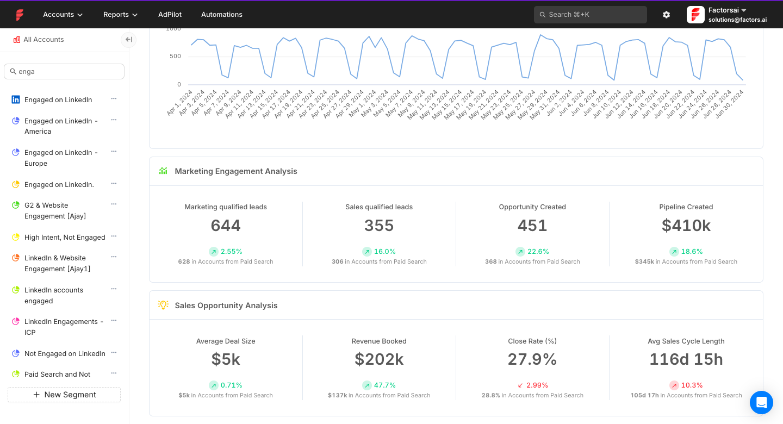This screenshot has height=424, width=783.
Task: Click Avg Sales Cycle Length 116d 15h
Action: 686,359
